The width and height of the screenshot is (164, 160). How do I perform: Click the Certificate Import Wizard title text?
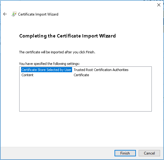tap(38, 14)
